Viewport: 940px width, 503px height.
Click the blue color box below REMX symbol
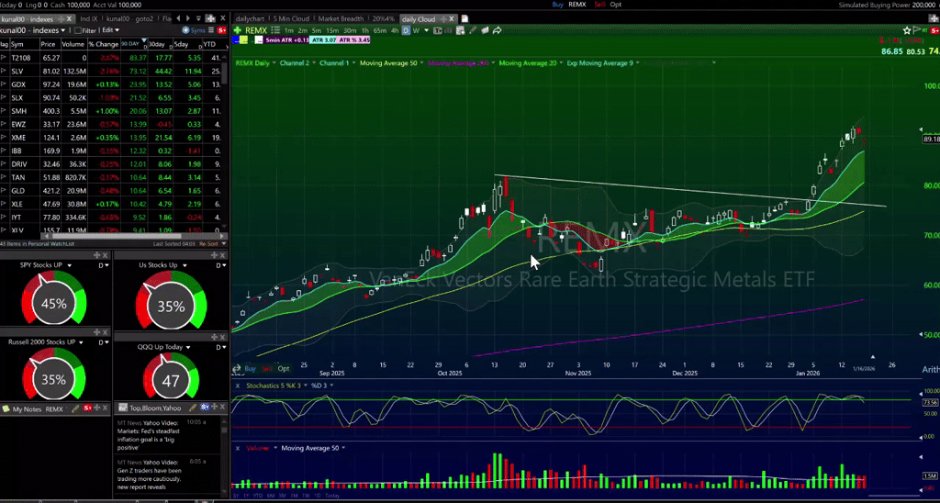pos(236,39)
